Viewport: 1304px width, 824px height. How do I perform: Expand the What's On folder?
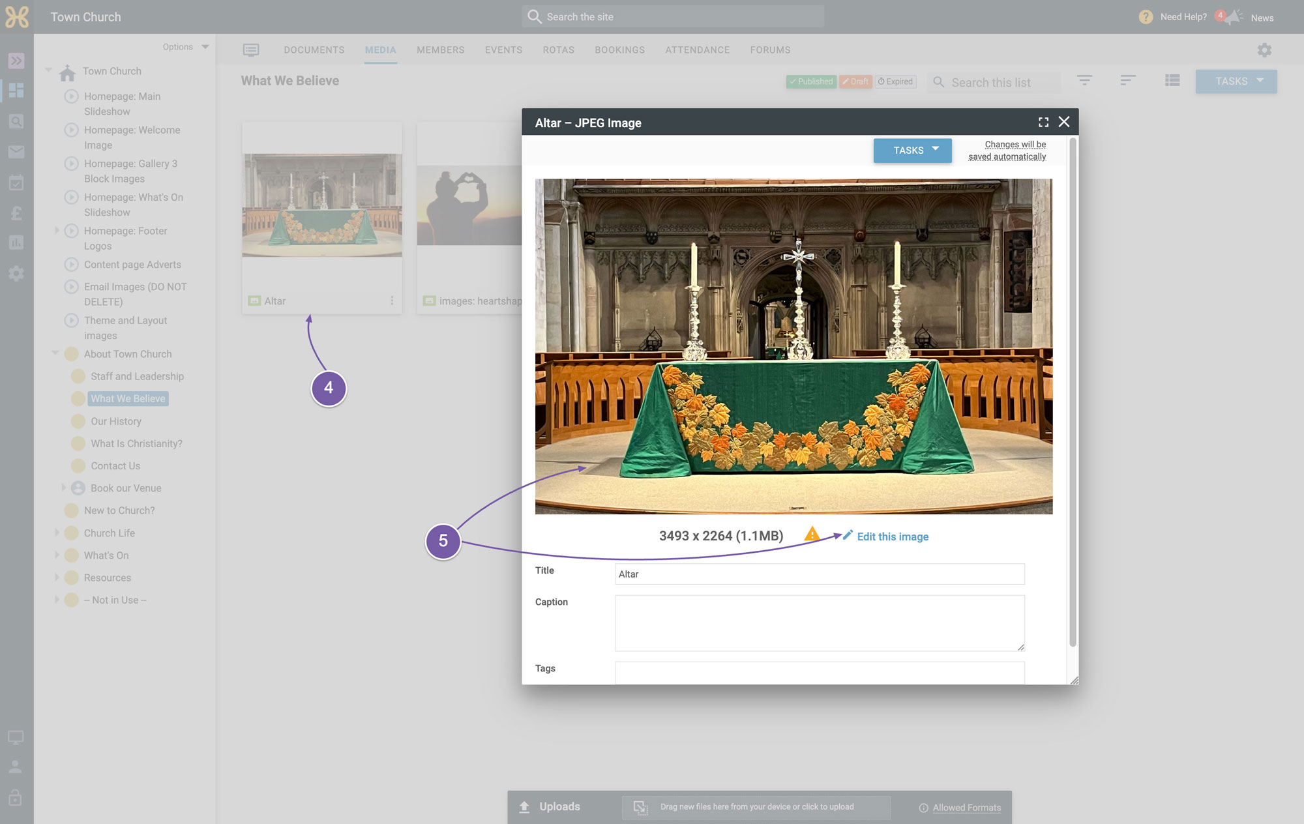[57, 554]
